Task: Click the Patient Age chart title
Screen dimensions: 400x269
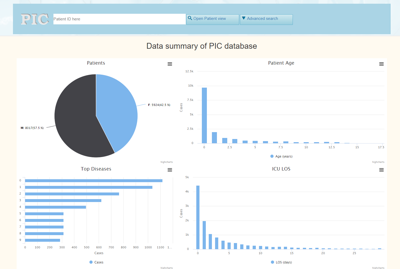Action: [x=281, y=63]
